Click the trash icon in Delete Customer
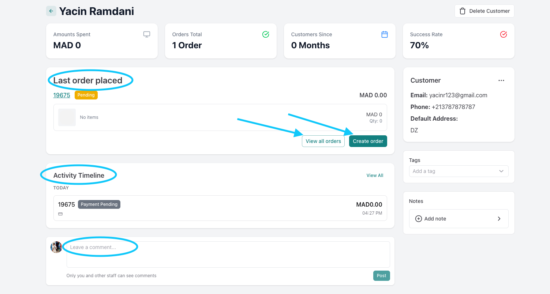This screenshot has height=294, width=550. point(463,11)
